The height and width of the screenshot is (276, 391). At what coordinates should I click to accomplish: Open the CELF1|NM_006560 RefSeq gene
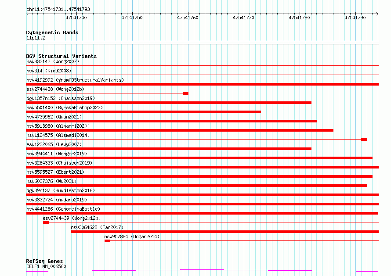point(46,266)
